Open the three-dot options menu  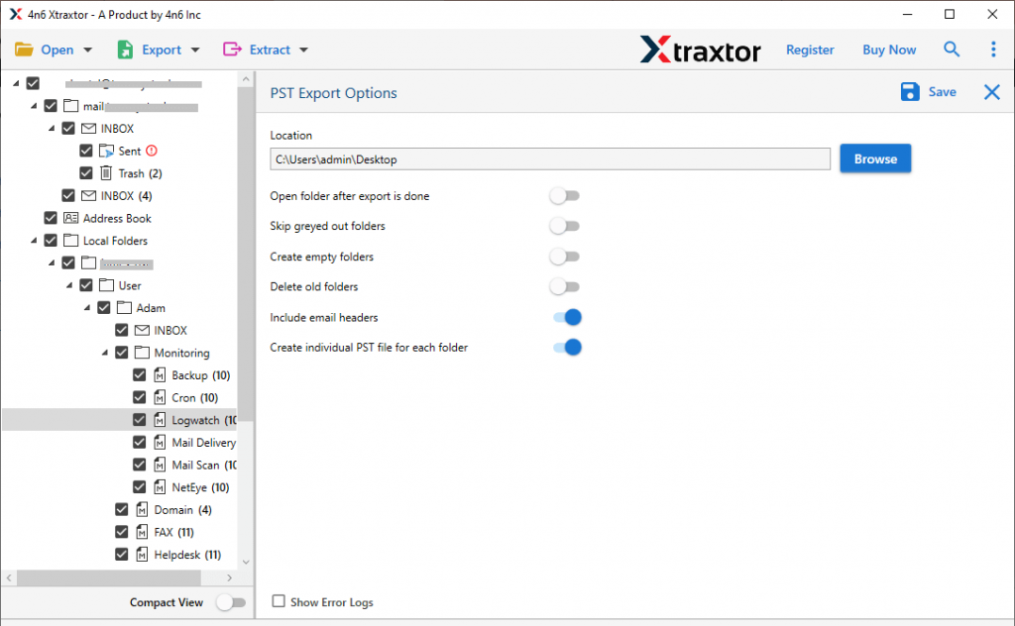pos(993,49)
